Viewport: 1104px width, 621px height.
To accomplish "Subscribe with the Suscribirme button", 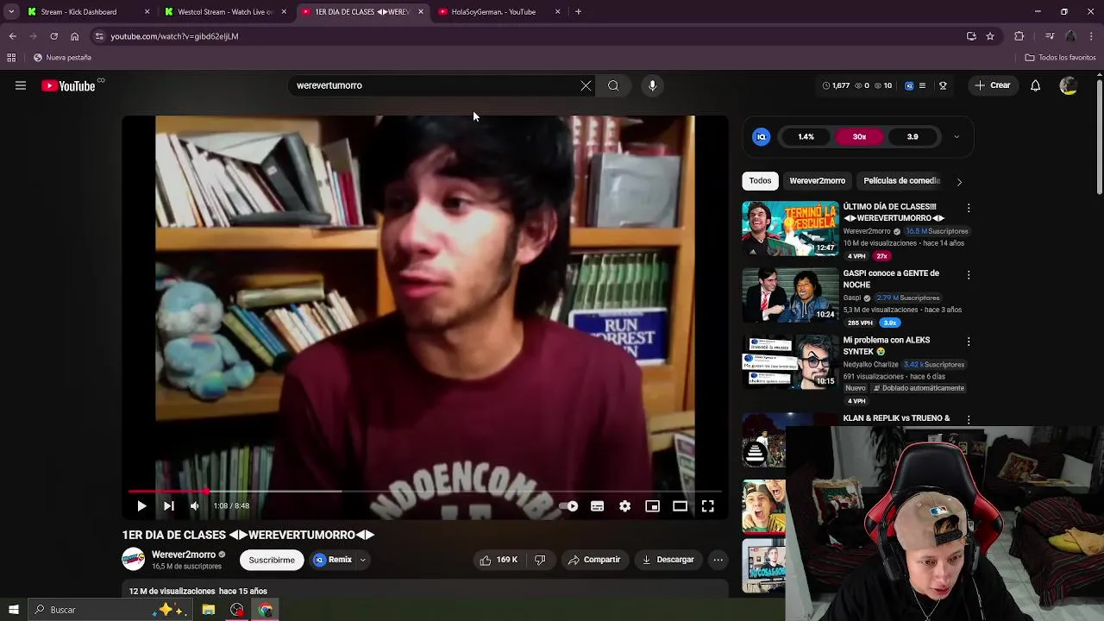I will pos(272,560).
